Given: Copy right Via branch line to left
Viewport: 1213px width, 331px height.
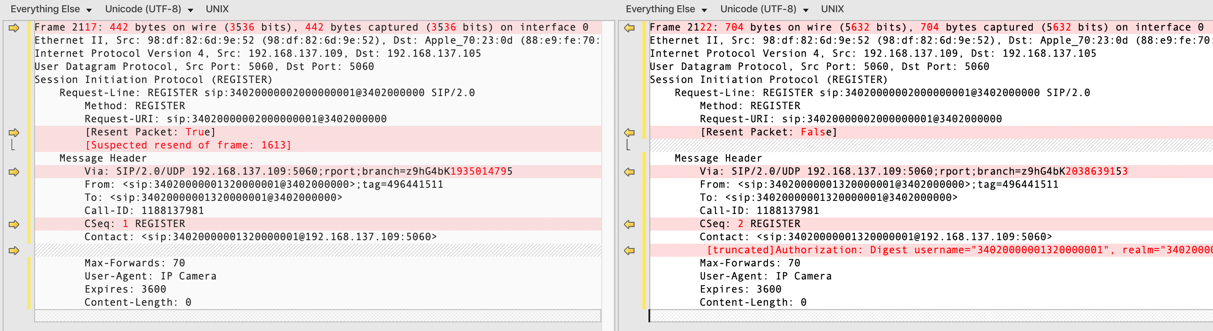Looking at the screenshot, I should coord(630,172).
